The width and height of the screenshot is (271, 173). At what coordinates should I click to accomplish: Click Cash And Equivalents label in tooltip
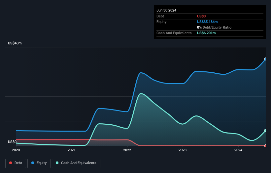174,33
